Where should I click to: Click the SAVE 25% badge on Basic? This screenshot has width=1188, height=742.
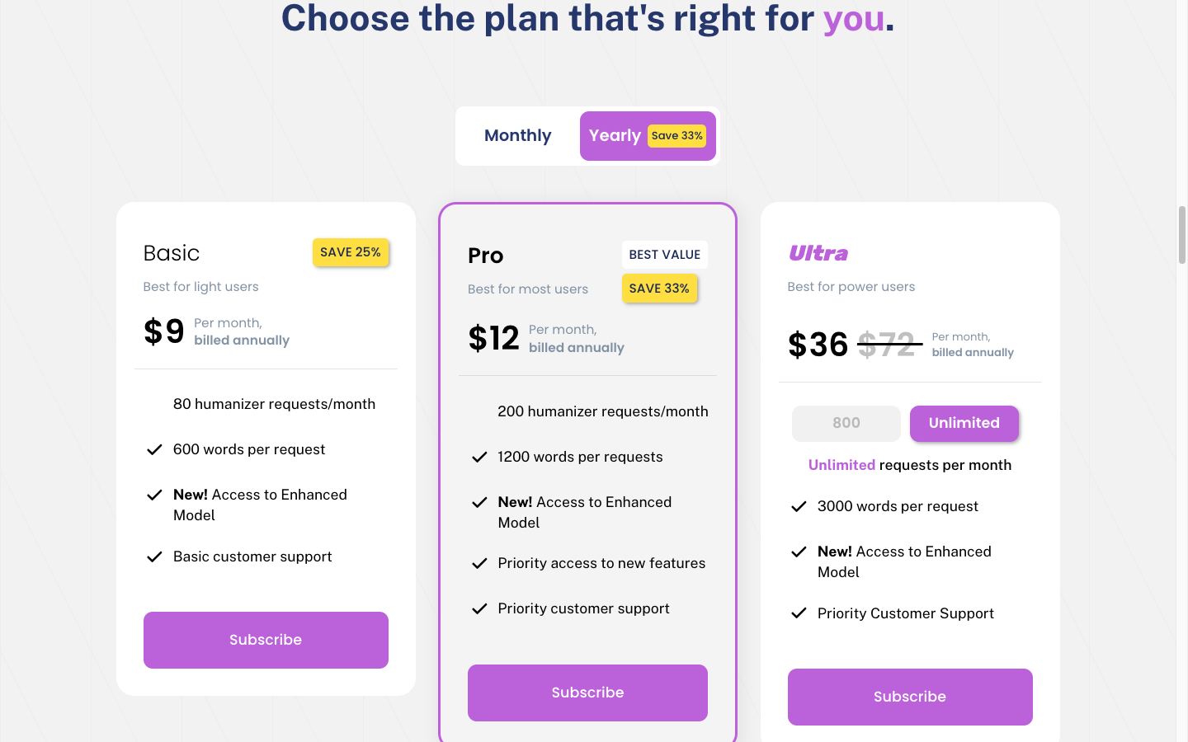(x=351, y=252)
